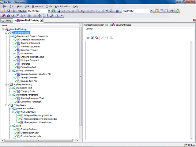Run the spelling check ABC icon

click(111, 11)
